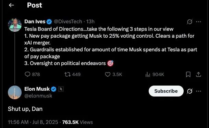Image resolution: width=209 pixels, height=128 pixels.
Task: Bookmark Dan Ives' post
Action: coord(188,74)
